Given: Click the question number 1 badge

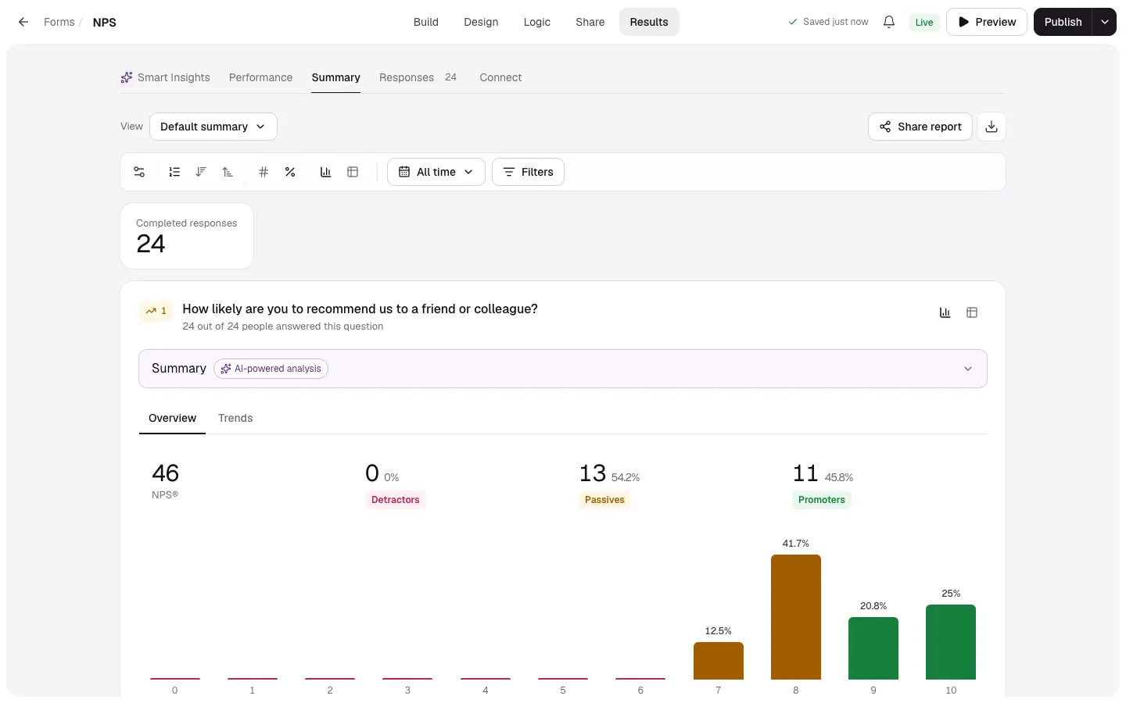Looking at the screenshot, I should 156,311.
